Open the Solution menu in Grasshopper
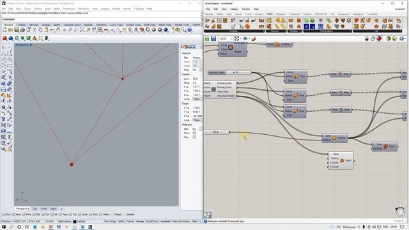This screenshot has height=230, width=409. click(x=245, y=9)
